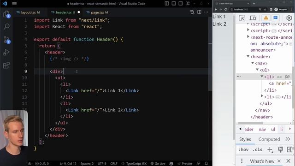Toggle browser side panel icon
Image resolution: width=295 pixels, height=166 pixels.
(x=271, y=9)
